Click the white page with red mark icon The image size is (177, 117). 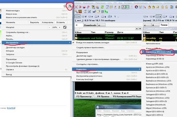click(x=131, y=7)
